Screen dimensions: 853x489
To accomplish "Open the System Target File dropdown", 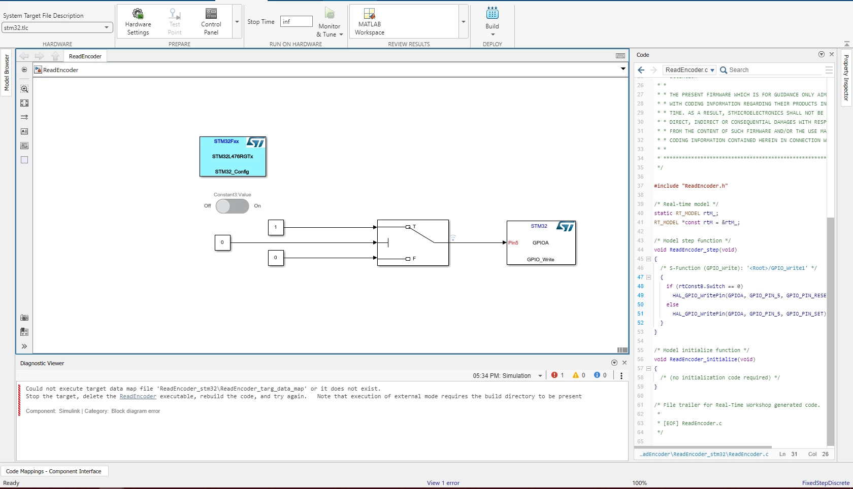I will tap(56, 28).
